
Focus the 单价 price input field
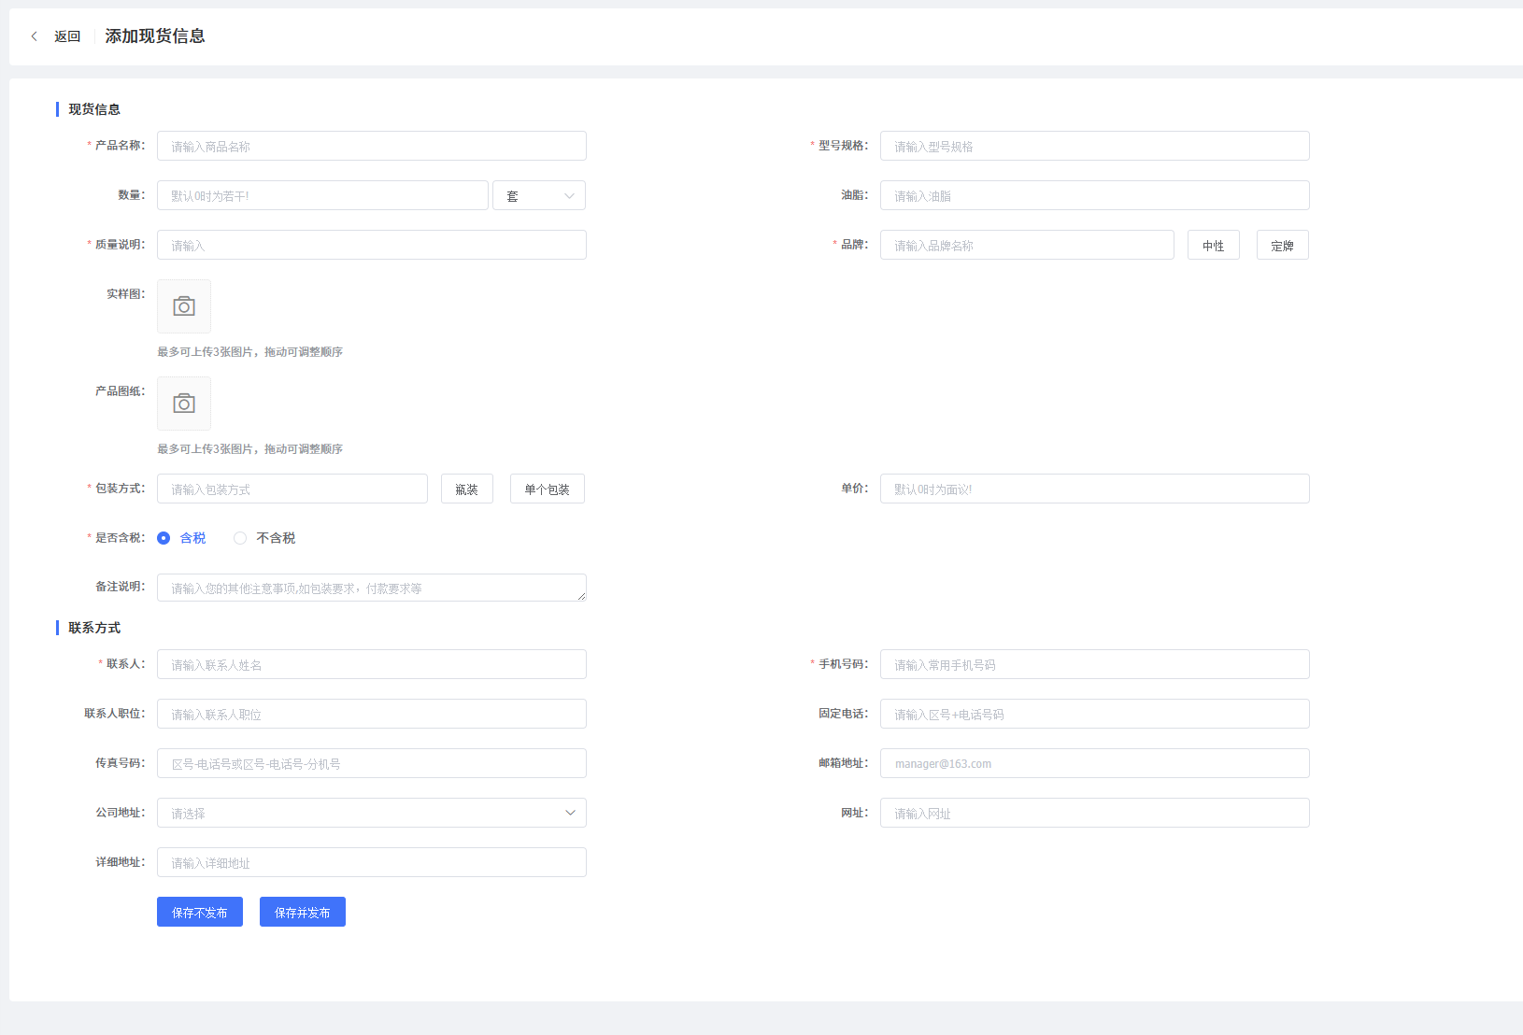tap(1094, 489)
